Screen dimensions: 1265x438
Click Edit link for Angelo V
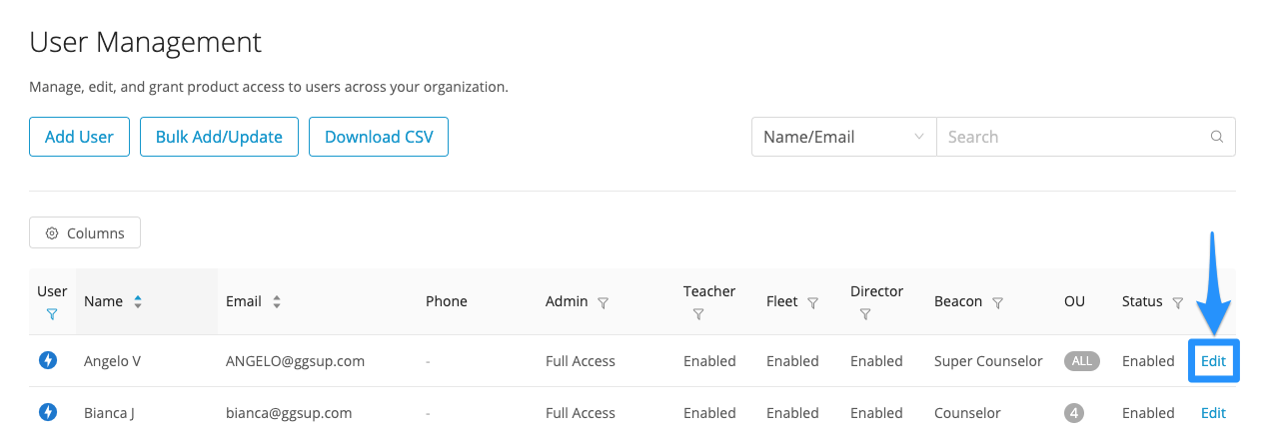pyautogui.click(x=1213, y=361)
